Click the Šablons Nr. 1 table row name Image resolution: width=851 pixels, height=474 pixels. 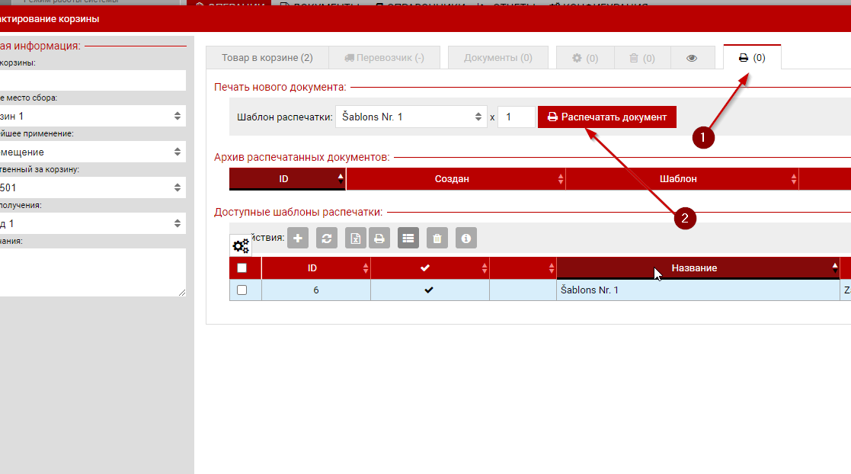[590, 290]
